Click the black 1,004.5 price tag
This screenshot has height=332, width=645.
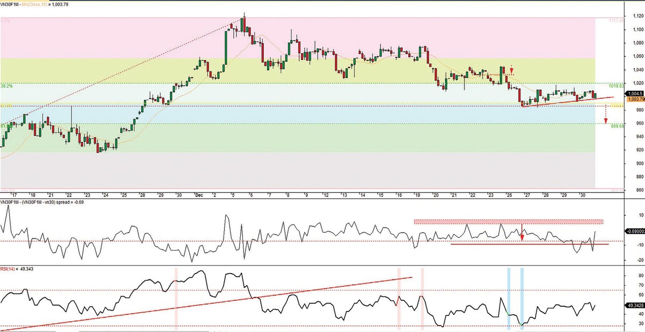pyautogui.click(x=634, y=93)
